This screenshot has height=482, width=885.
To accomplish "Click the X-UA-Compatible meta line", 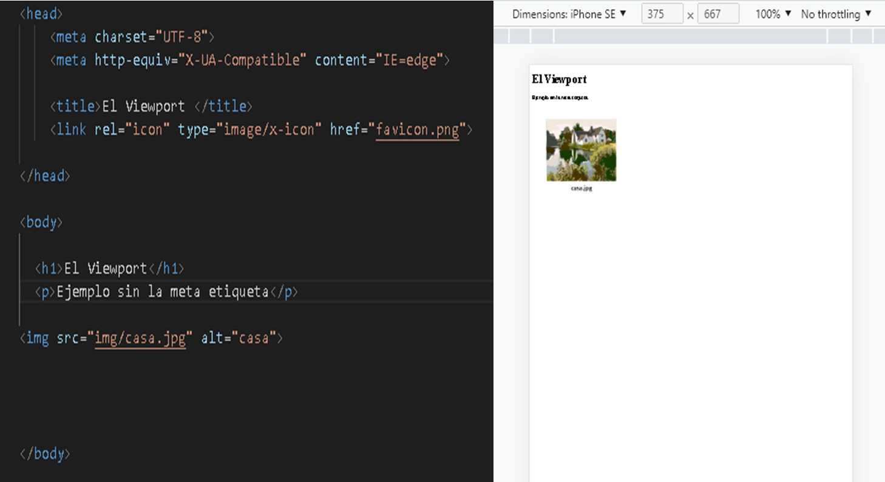I will point(249,61).
